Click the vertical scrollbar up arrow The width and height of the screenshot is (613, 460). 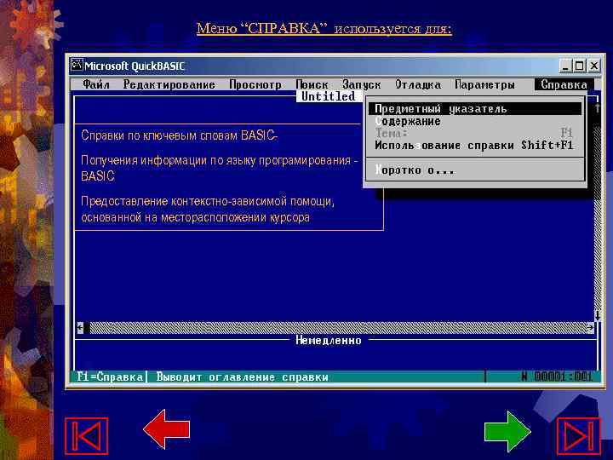598,108
